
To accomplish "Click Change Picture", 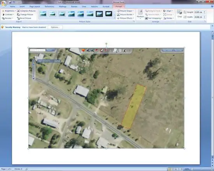I will pos(25,14).
